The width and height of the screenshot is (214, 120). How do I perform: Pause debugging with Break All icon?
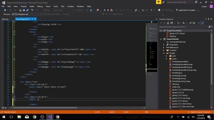click(x=105, y=10)
